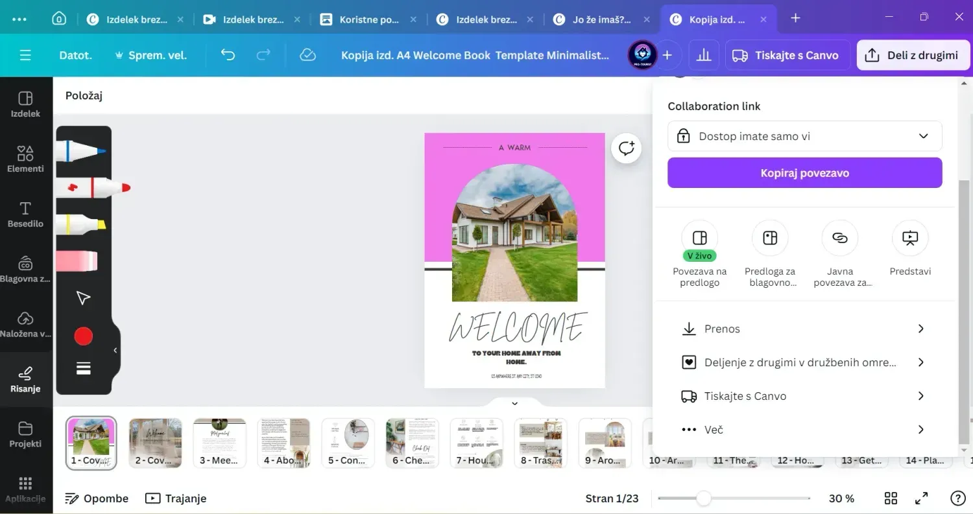Click the plus add collaborator button
This screenshot has width=973, height=514.
click(667, 55)
